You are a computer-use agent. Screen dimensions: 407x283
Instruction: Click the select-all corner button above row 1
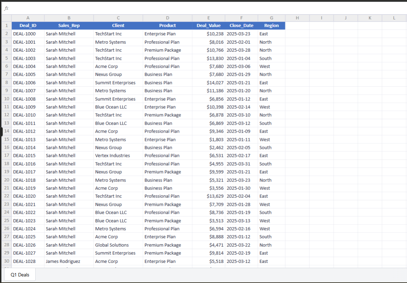point(6,18)
